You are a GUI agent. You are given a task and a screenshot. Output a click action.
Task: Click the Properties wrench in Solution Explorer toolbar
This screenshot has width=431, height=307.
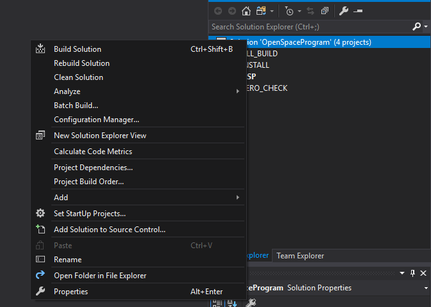[x=344, y=11]
